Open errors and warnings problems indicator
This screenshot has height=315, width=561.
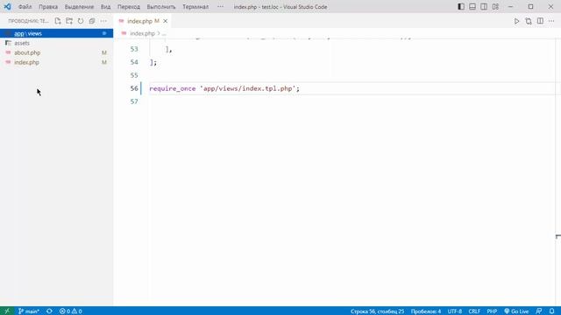pos(71,311)
